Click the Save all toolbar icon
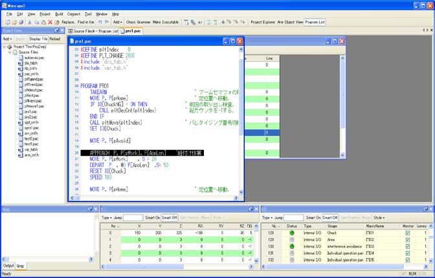 pos(21,22)
